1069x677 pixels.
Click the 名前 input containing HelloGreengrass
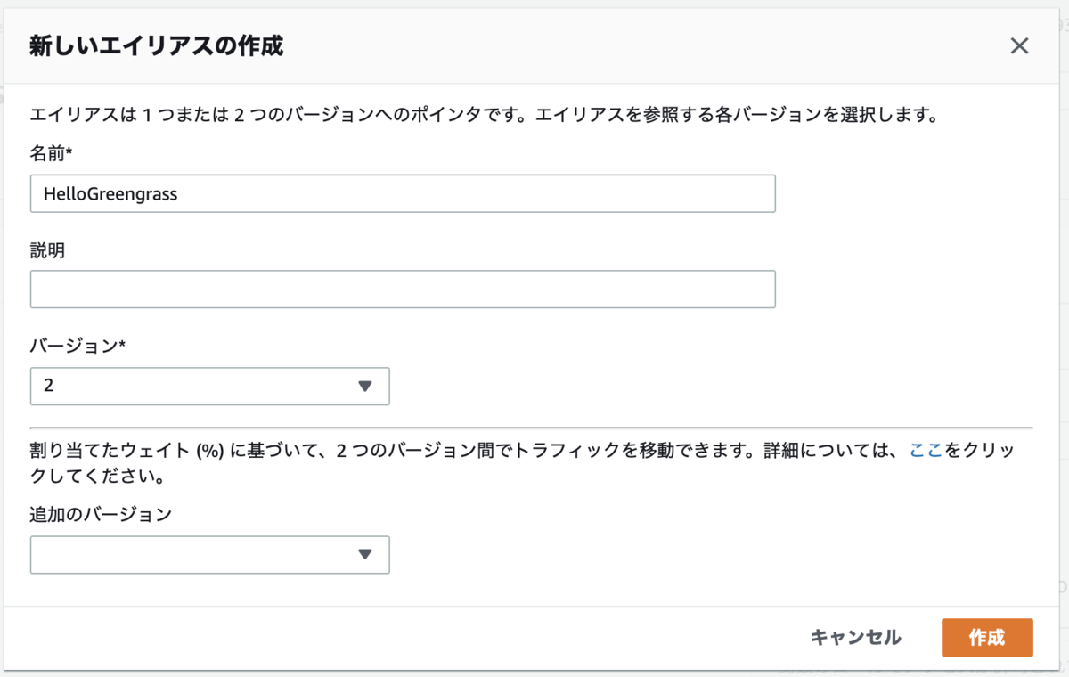coord(403,193)
